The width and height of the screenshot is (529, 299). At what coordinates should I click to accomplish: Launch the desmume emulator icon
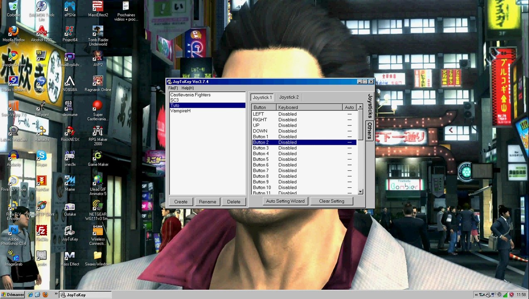[x=70, y=108]
